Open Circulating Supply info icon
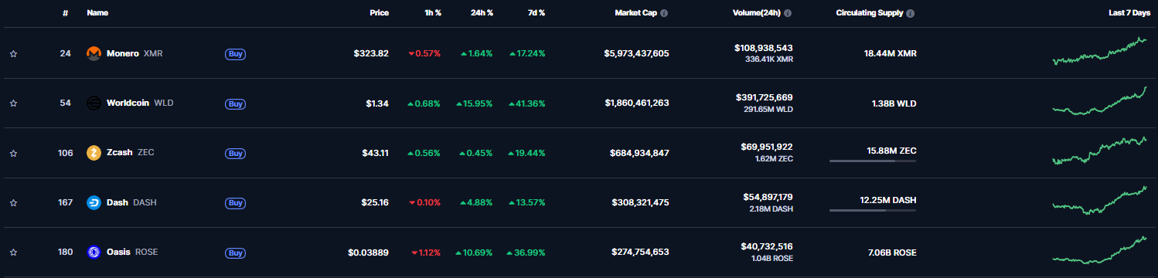Image resolution: width=1158 pixels, height=278 pixels. 911,13
